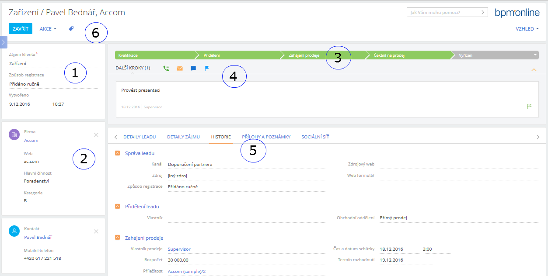548x276 pixels.
Task: Click the orange email envelope icon
Action: [x=180, y=68]
